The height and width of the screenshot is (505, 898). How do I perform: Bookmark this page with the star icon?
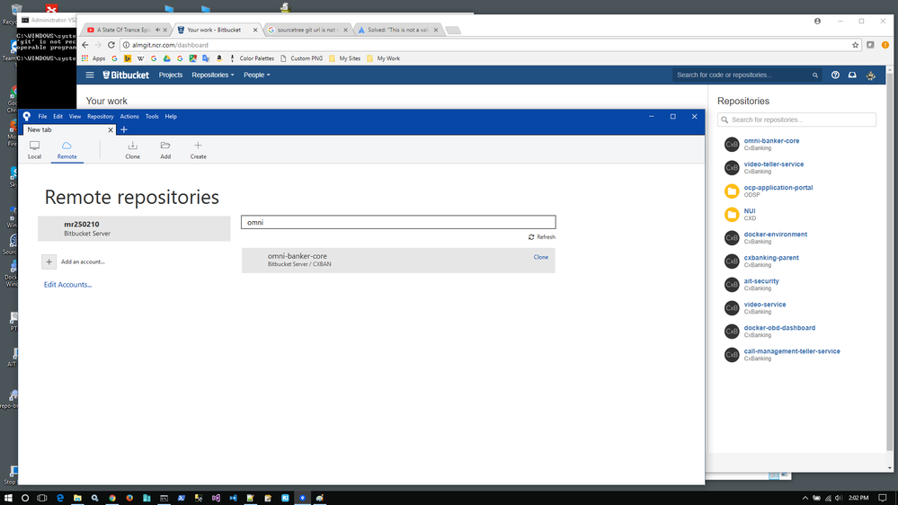[855, 45]
